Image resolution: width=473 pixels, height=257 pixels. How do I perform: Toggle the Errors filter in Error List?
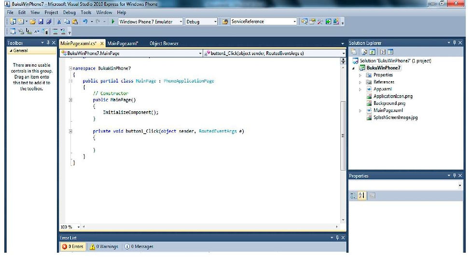tap(73, 247)
